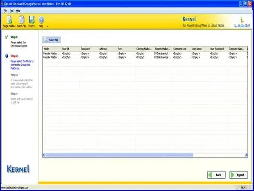Click the application icon in title bar
This screenshot has width=254, height=191.
(2, 4)
